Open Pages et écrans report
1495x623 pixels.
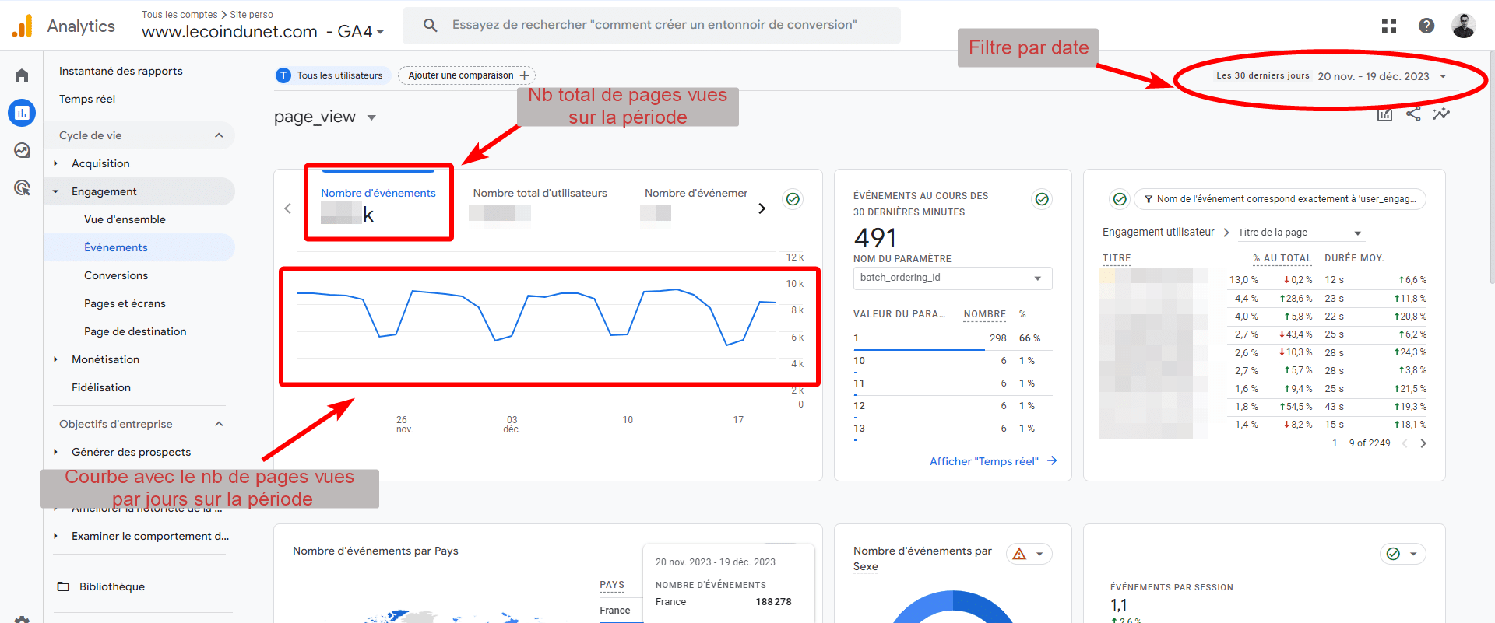pyautogui.click(x=125, y=303)
